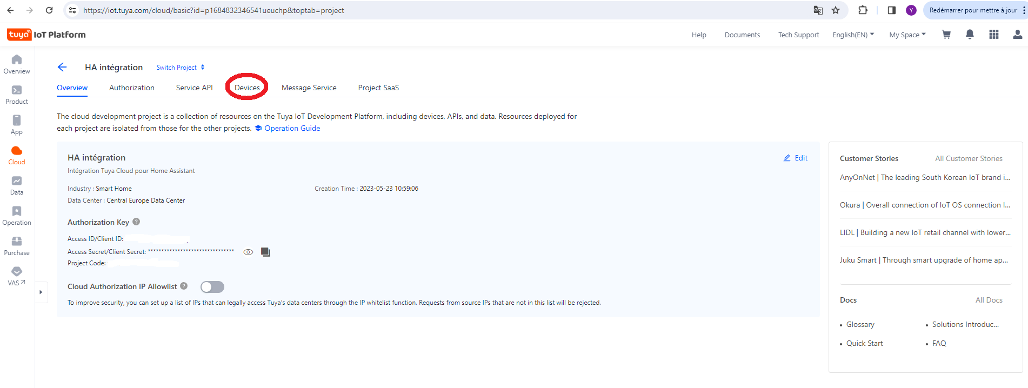Open Operation section in the sidebar

coord(17,216)
